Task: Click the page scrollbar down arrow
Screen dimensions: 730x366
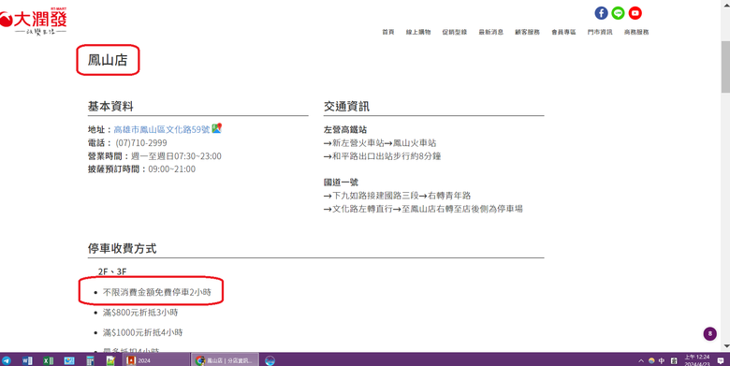Action: click(x=725, y=346)
